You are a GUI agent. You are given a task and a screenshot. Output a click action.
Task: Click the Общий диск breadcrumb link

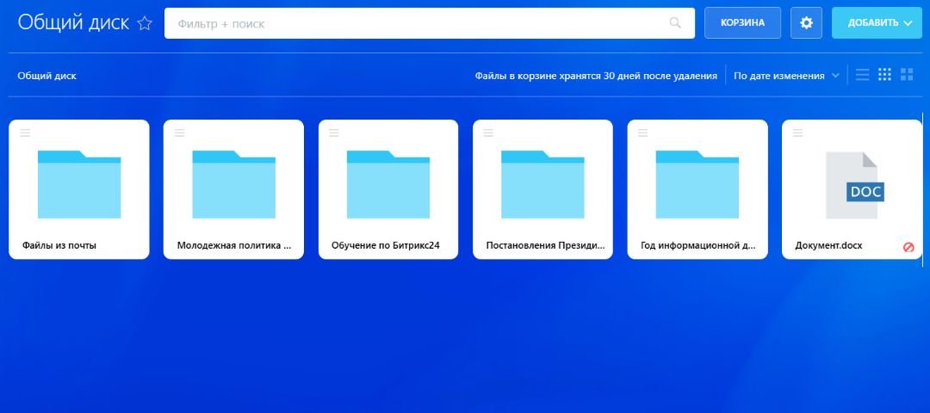[x=46, y=76]
